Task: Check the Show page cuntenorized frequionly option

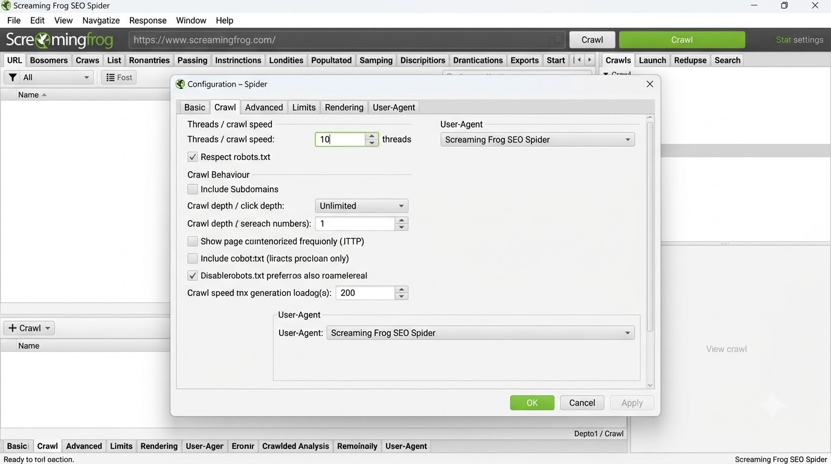Action: 193,241
